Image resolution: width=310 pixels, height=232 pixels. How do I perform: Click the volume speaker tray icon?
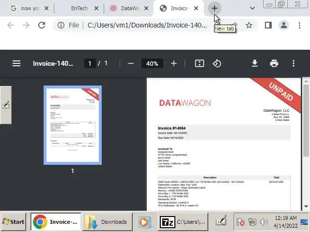(263, 222)
